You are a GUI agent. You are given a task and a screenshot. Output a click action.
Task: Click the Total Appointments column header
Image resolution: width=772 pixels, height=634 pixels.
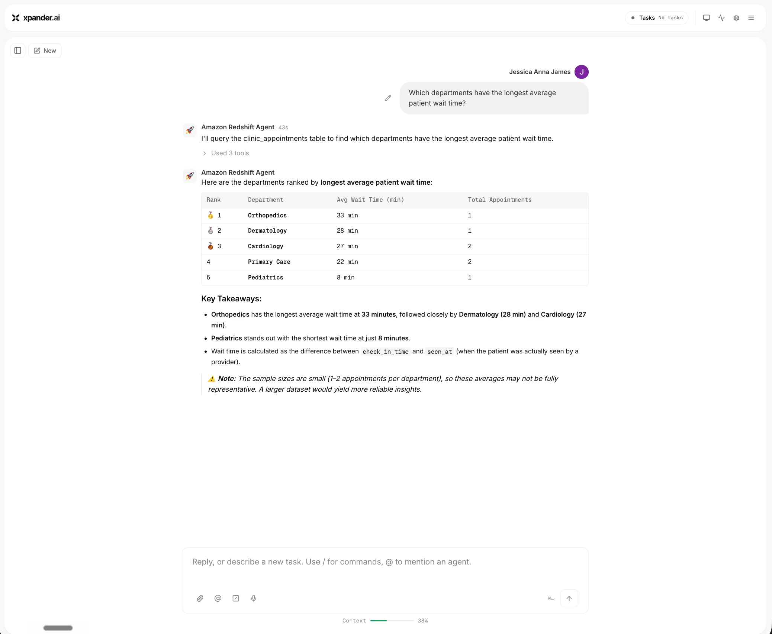tap(500, 200)
